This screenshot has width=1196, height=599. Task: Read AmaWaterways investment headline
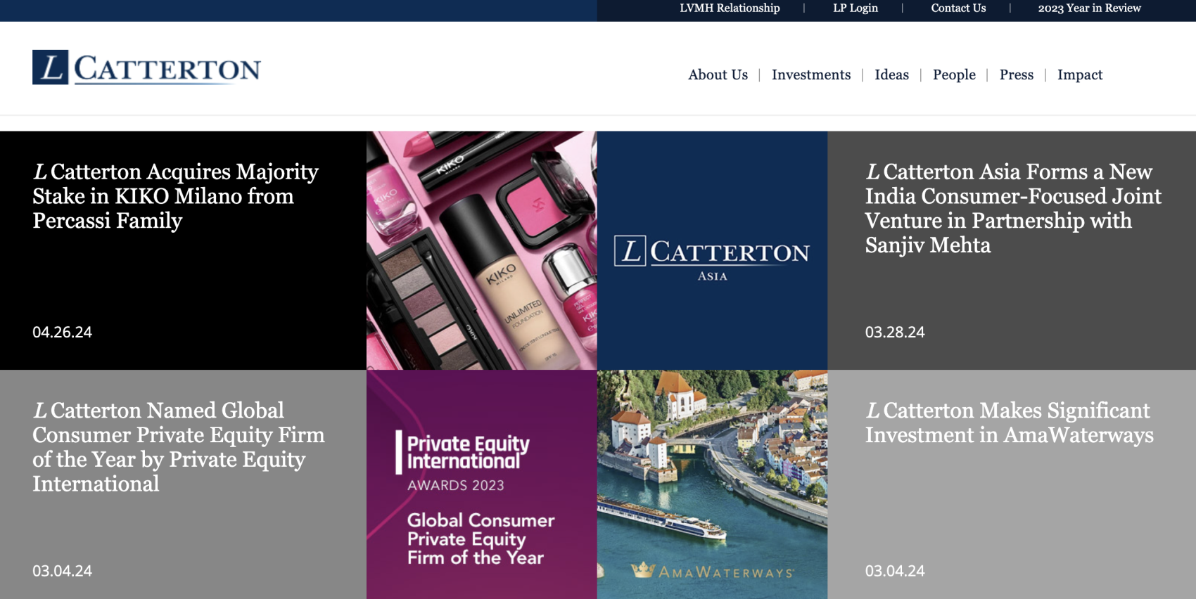pos(1009,423)
